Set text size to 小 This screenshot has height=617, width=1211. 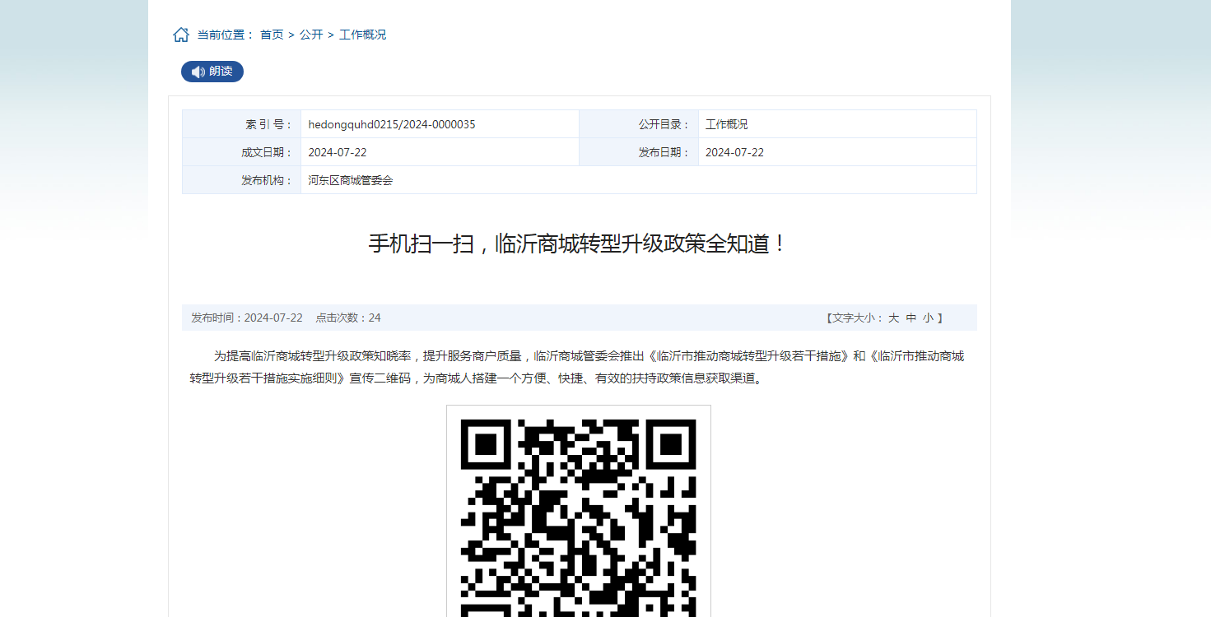(928, 318)
